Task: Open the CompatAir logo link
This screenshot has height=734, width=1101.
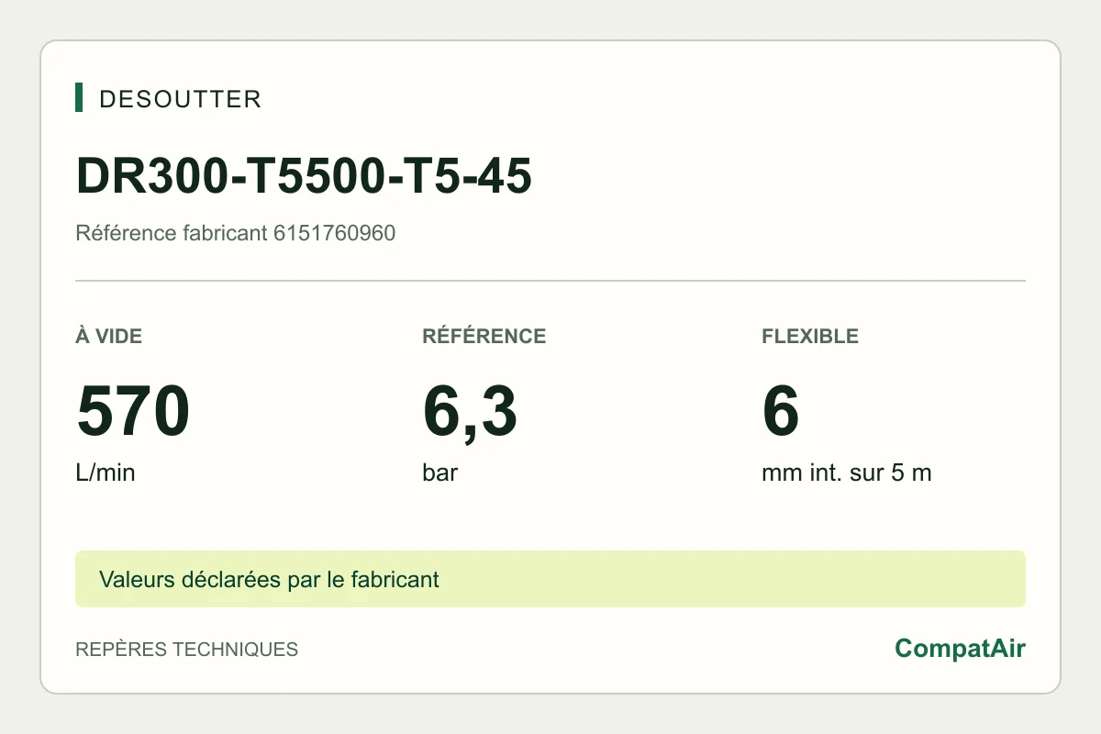Action: tap(960, 649)
